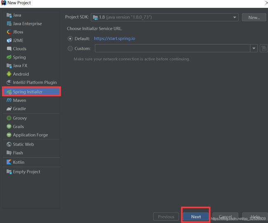Expand the Custom URL dropdown arrow

coord(254,49)
